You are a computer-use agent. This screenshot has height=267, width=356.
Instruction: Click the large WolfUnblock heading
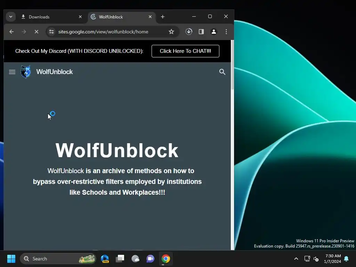click(117, 150)
